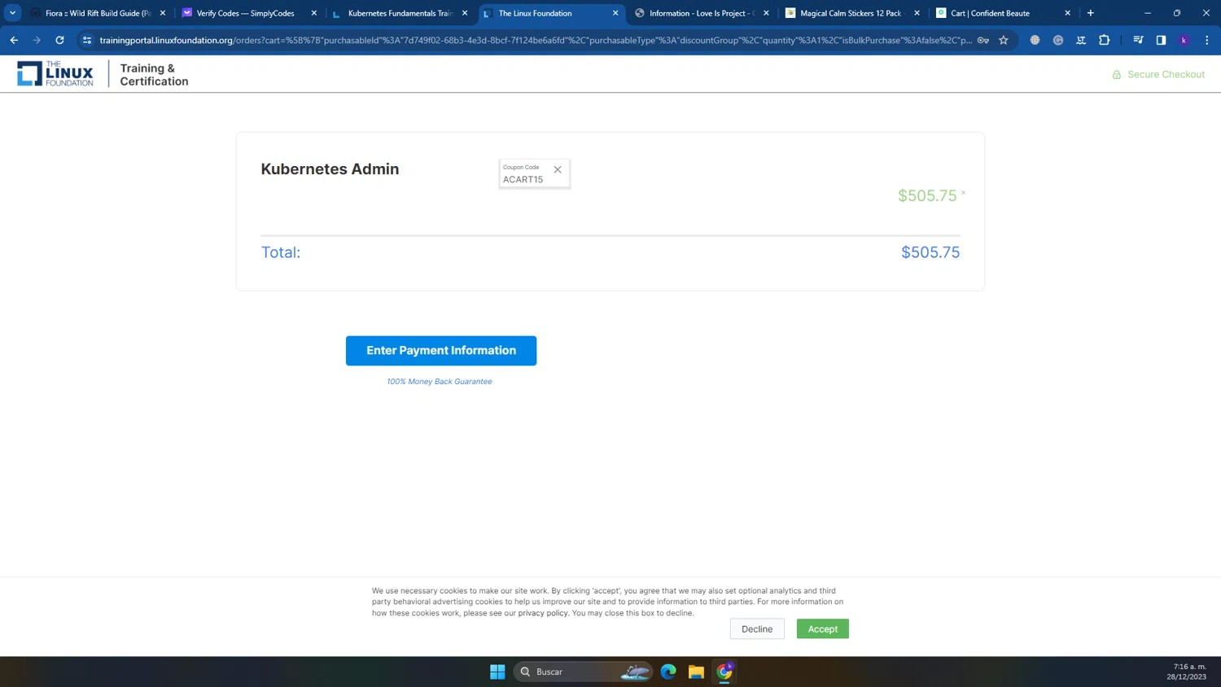Switch to Kubernetes Fundamentals Training tab
Image resolution: width=1221 pixels, height=687 pixels.
[399, 13]
